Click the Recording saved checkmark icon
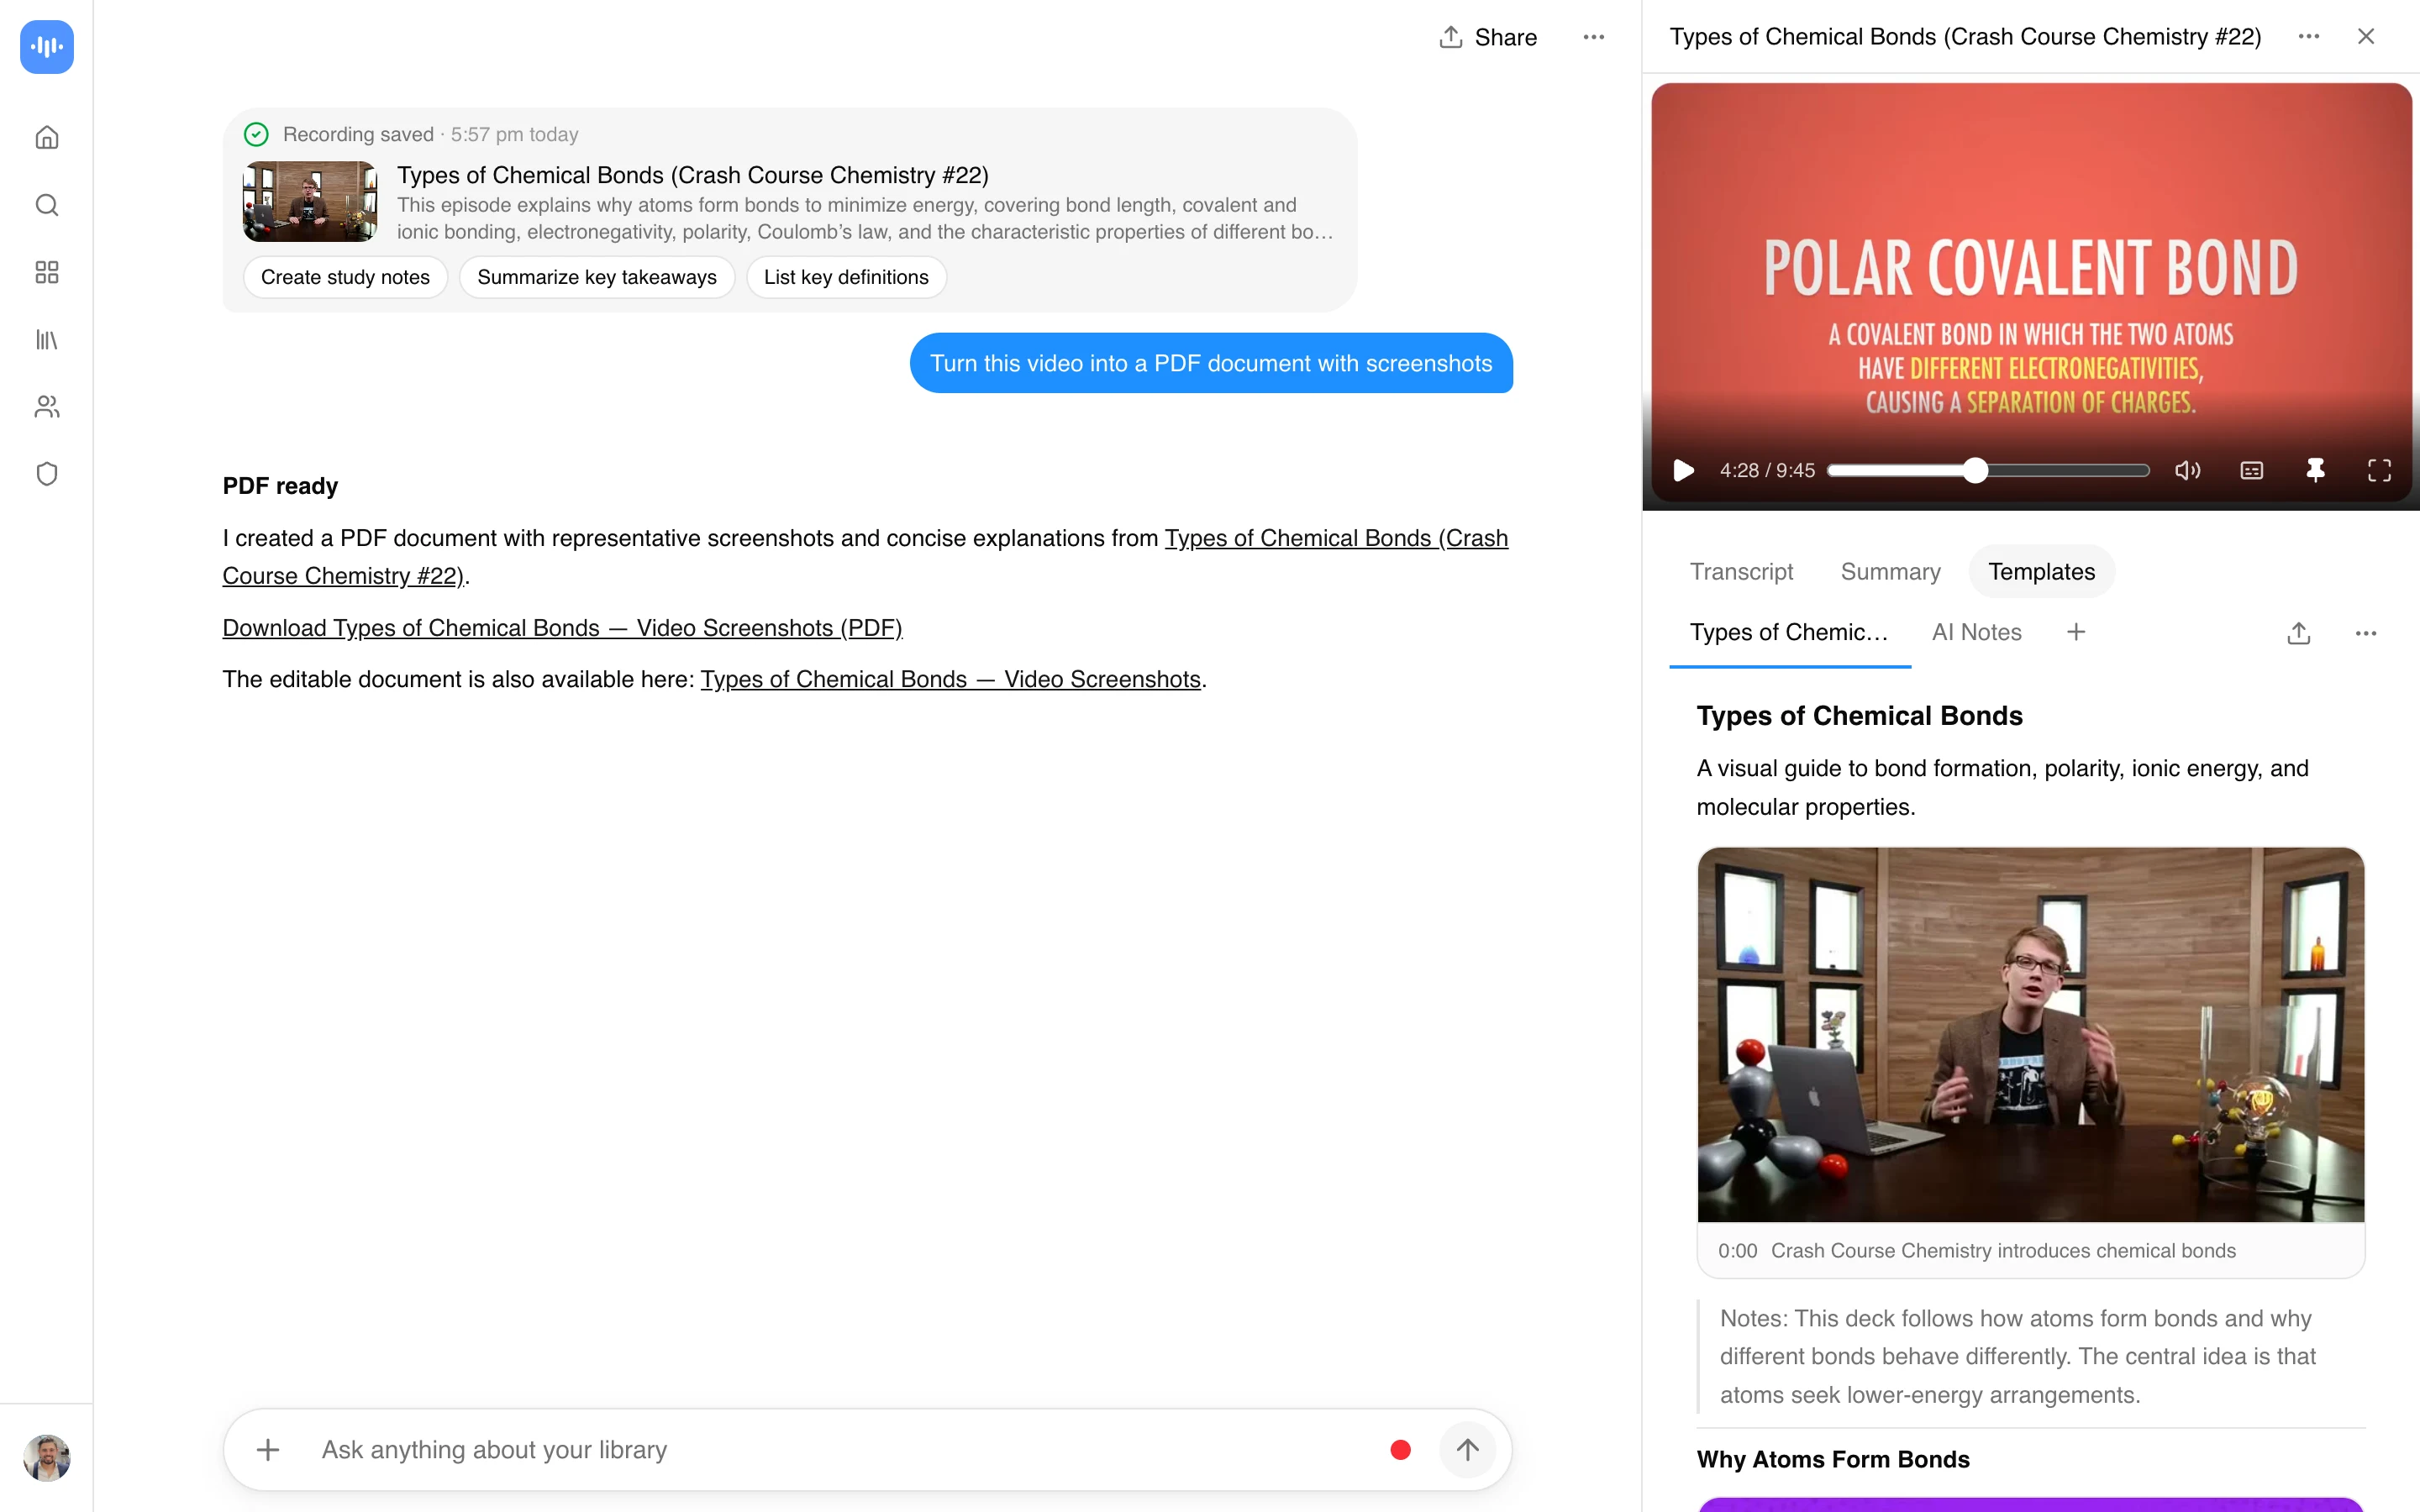Screen dimensions: 2420x1512 click(256, 134)
